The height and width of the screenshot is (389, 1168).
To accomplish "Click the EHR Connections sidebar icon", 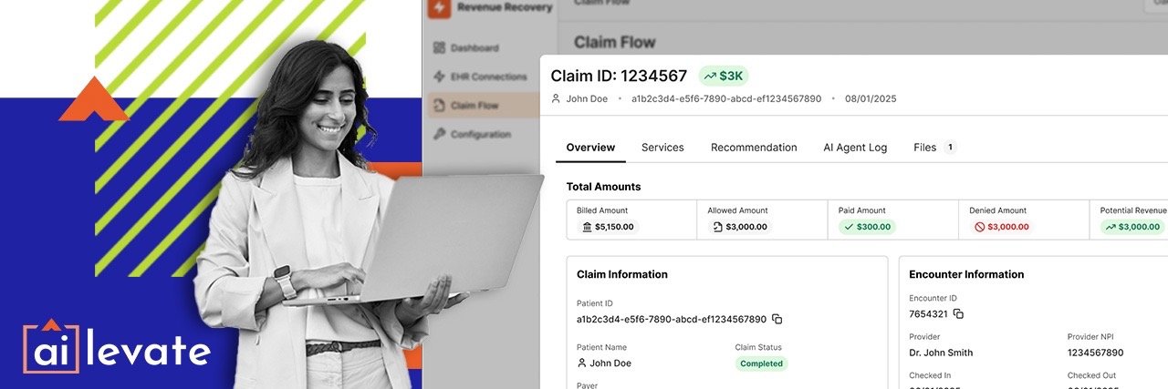I will click(439, 77).
